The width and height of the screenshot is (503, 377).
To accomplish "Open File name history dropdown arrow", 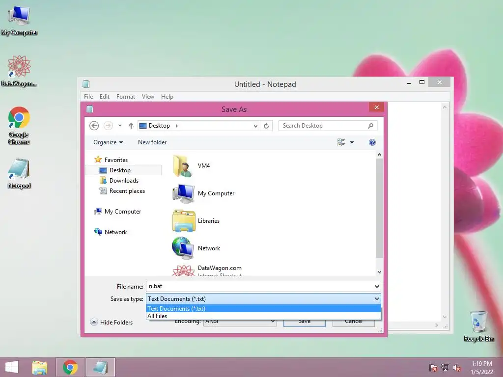I will [x=377, y=287].
